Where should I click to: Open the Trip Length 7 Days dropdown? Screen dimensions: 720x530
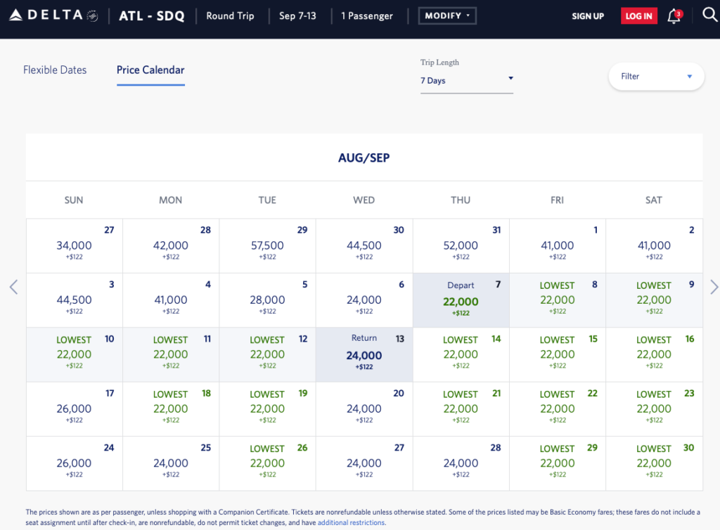467,80
